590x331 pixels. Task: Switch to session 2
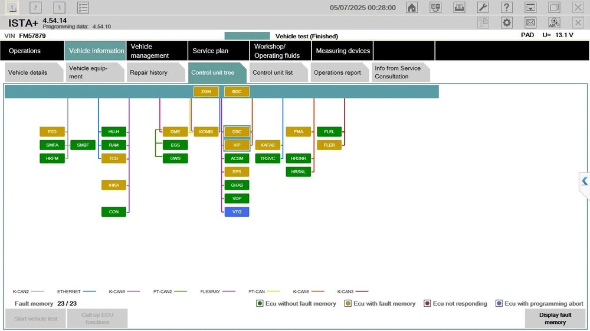(35, 8)
